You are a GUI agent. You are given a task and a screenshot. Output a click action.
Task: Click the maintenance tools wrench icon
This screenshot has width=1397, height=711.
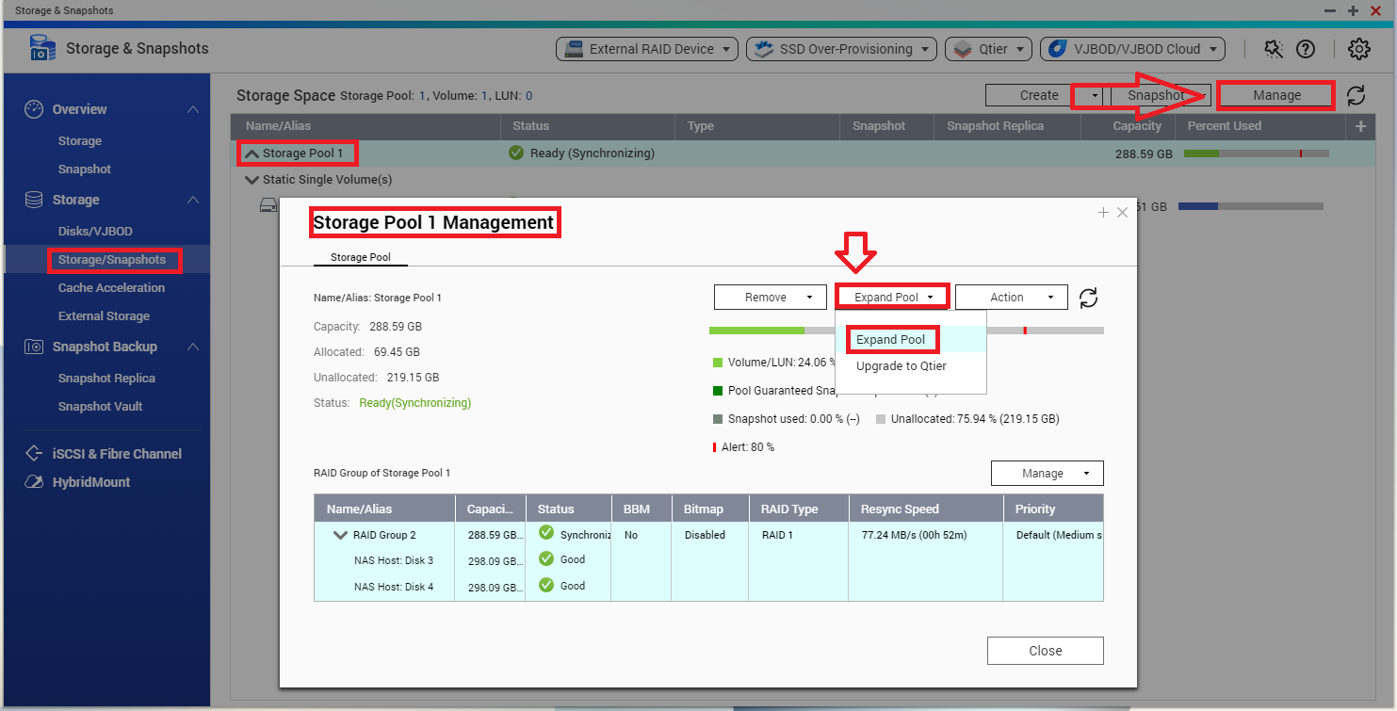[1274, 49]
